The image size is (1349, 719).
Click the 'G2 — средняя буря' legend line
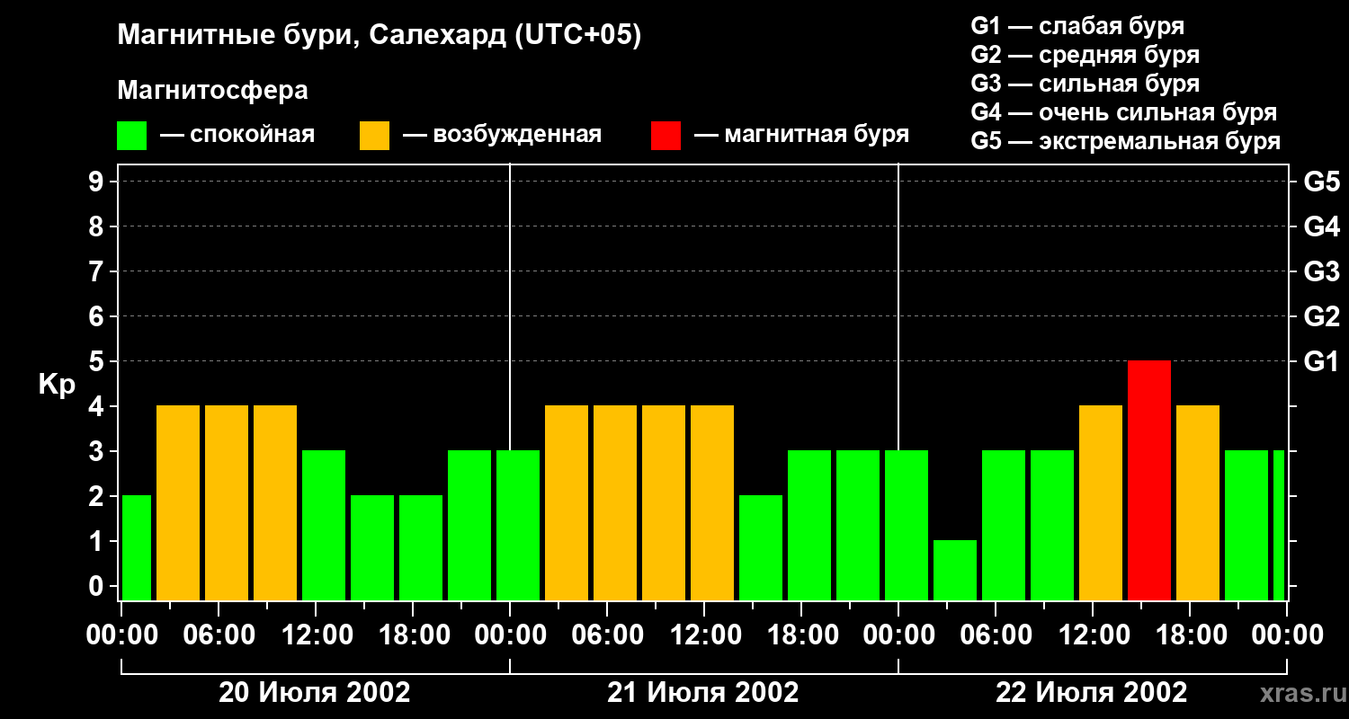(x=1085, y=55)
